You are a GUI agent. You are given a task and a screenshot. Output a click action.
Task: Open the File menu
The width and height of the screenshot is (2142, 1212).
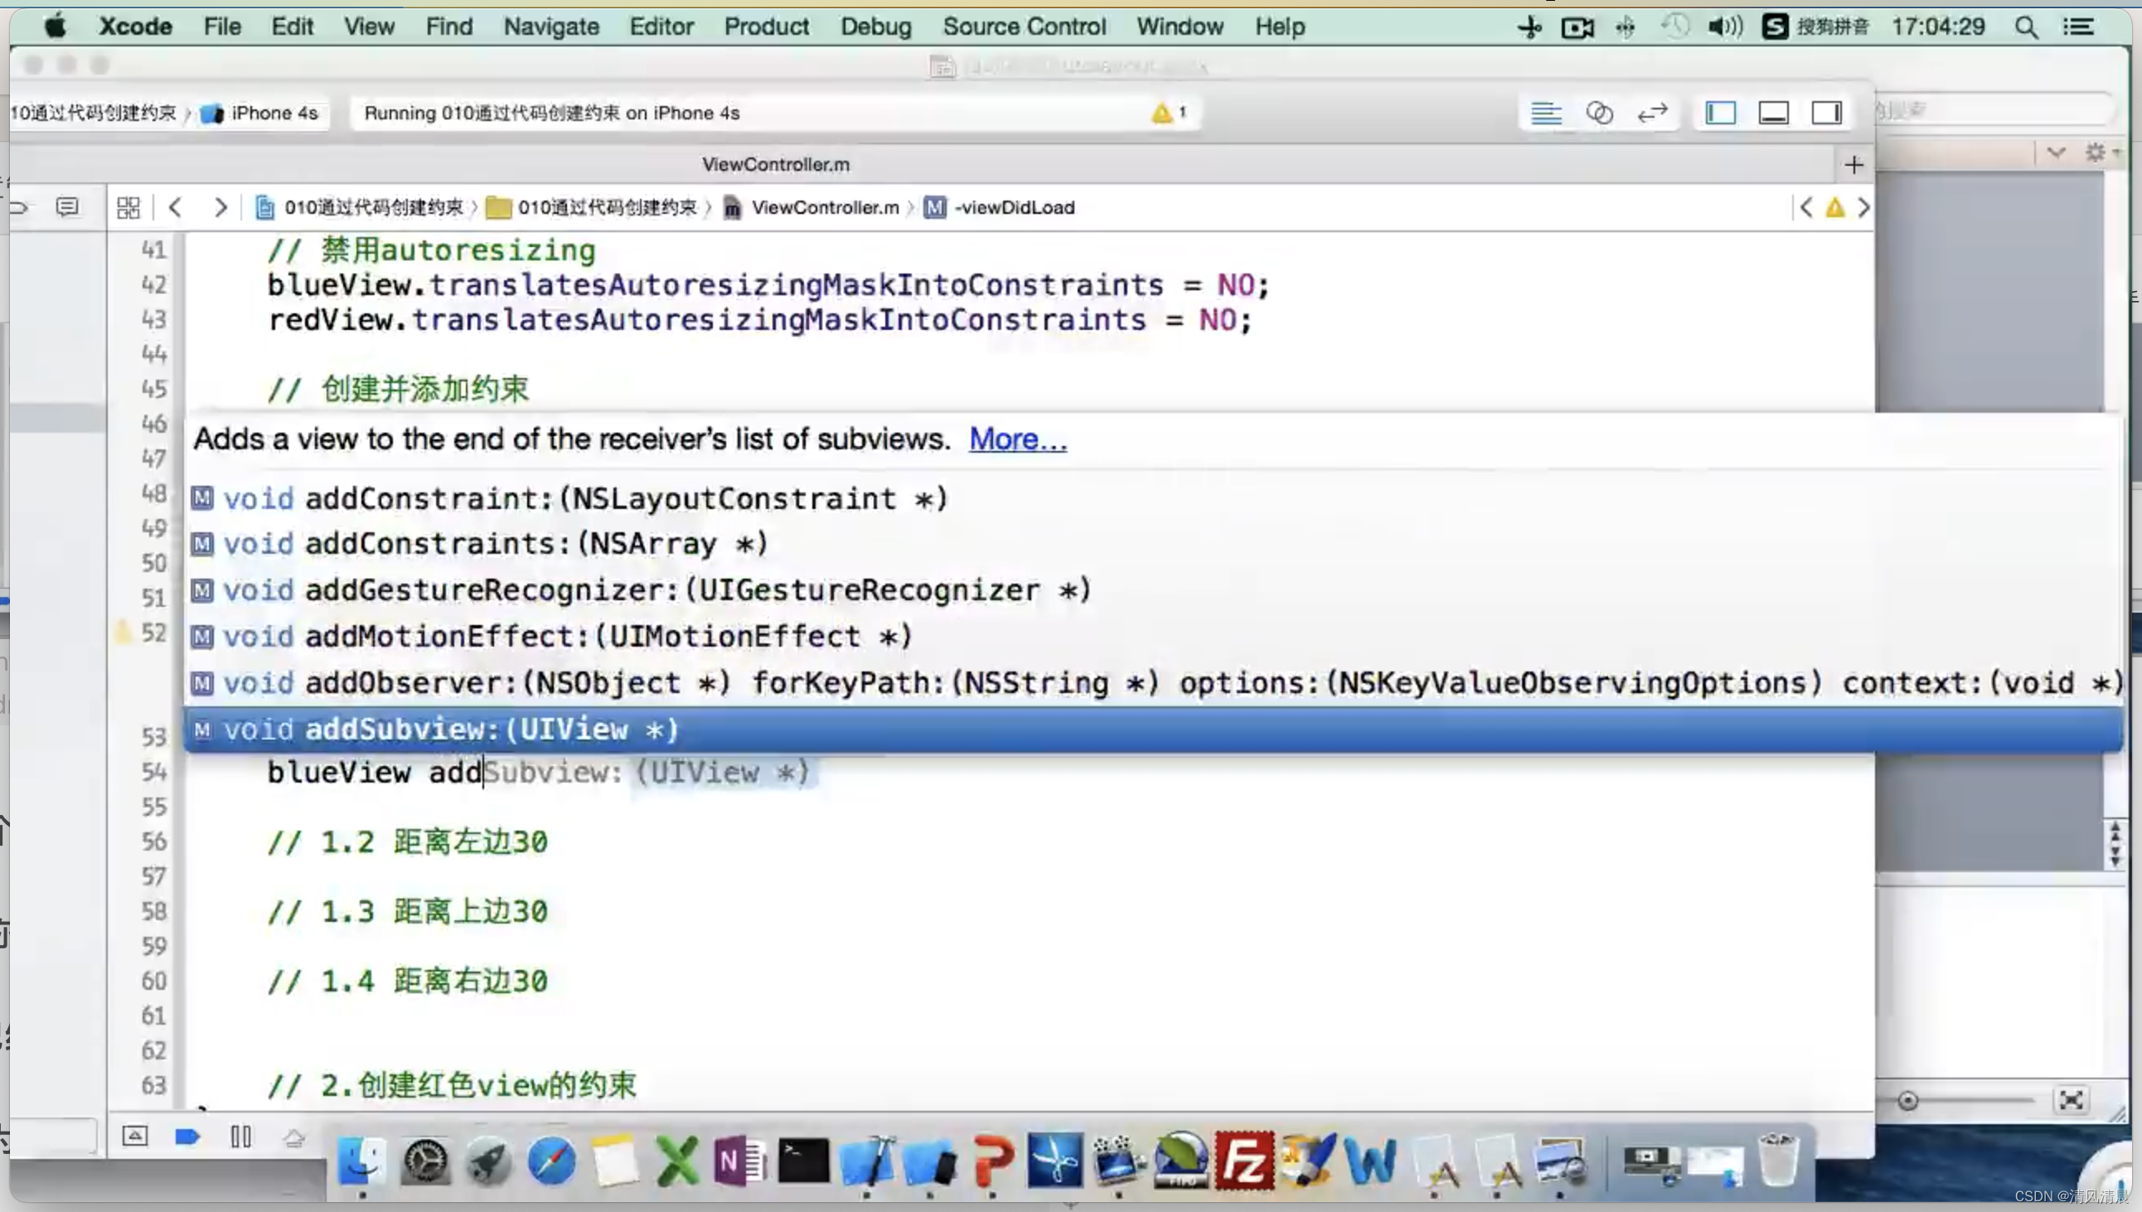pyautogui.click(x=222, y=27)
